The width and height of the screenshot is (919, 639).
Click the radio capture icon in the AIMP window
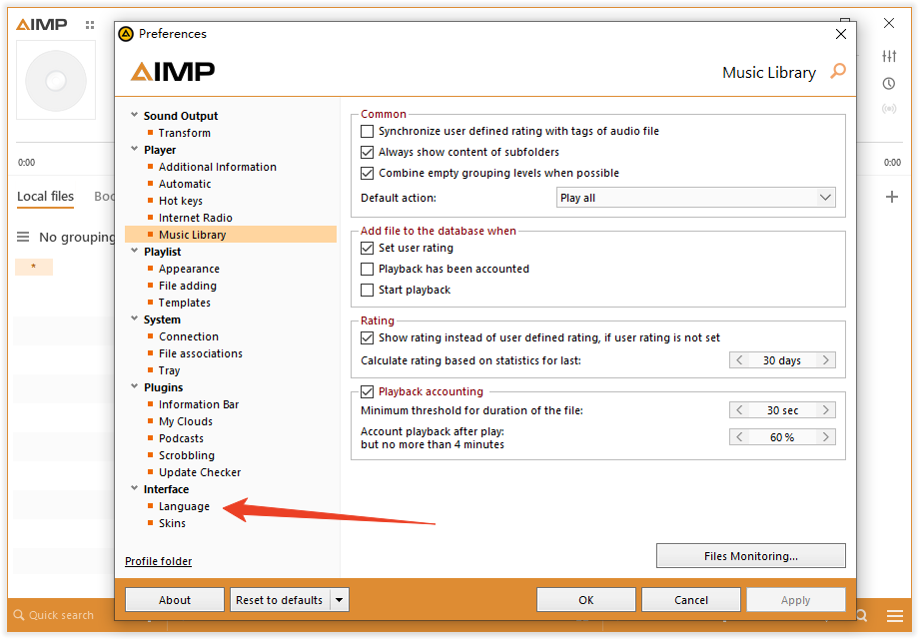pos(889,109)
